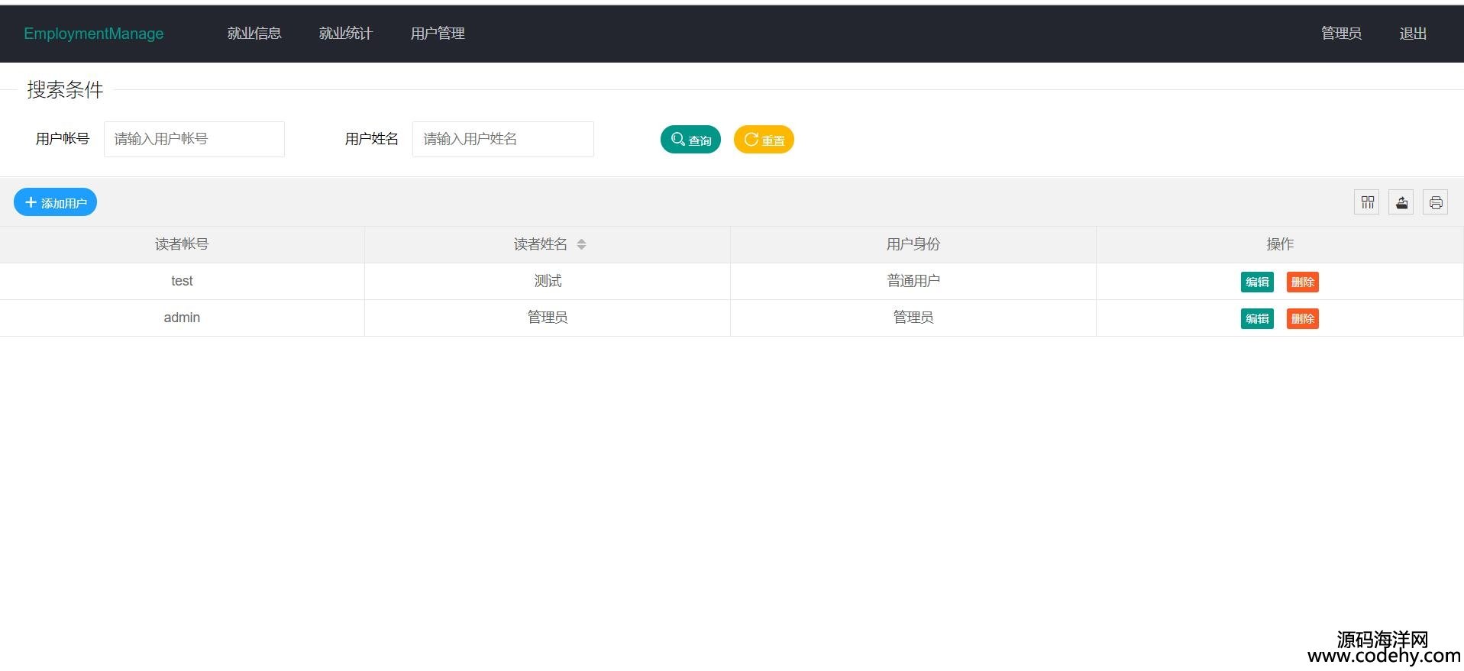Sort ascending by 读者姓名 up arrow
The width and height of the screenshot is (1464, 671).
point(581,240)
